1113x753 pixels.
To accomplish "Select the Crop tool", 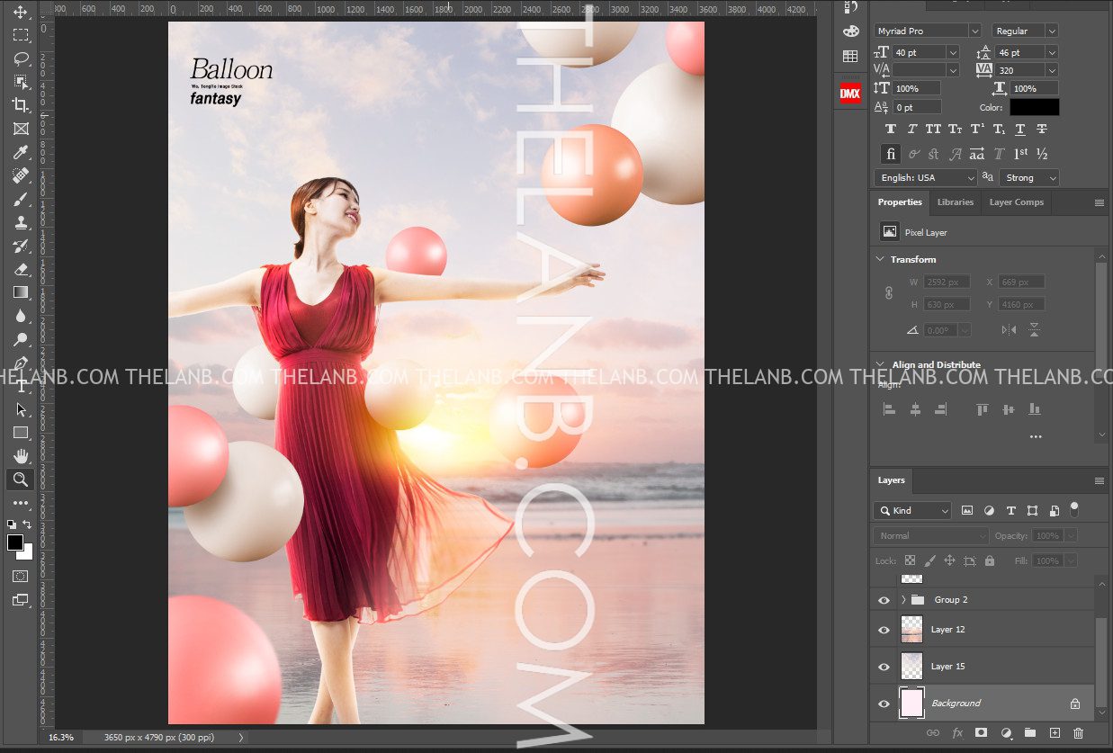I will point(20,105).
